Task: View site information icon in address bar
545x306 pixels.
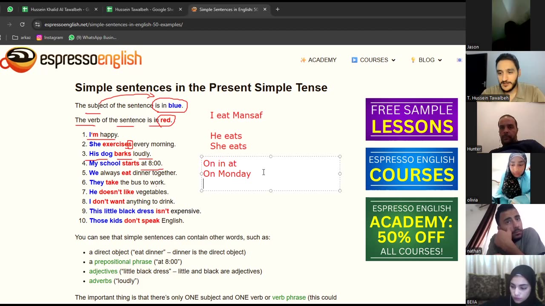Action: [37, 24]
